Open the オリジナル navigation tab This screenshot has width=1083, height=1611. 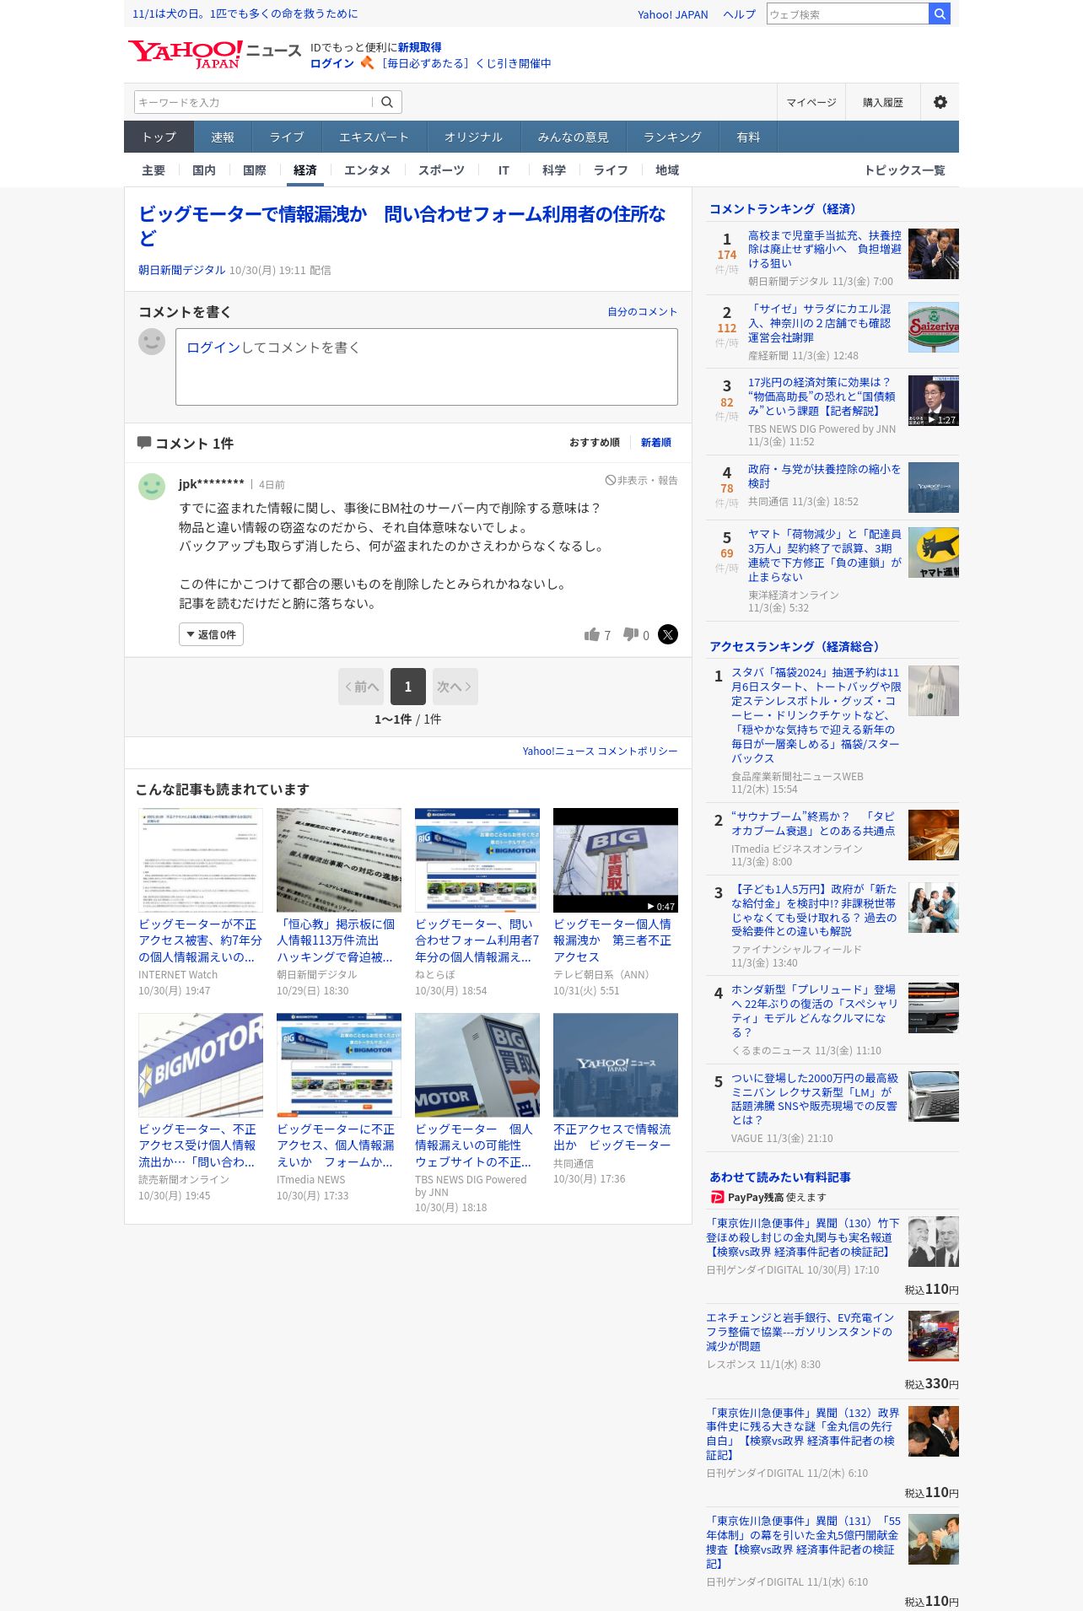[473, 137]
